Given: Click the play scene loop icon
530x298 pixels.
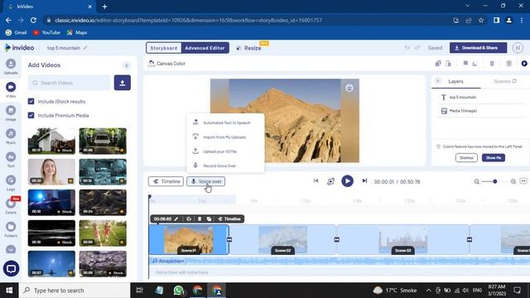Looking at the screenshot, I should click(331, 181).
